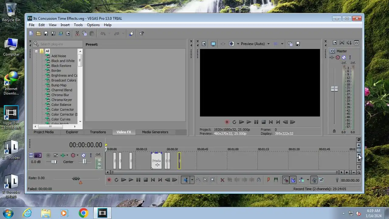
Task: Click Preview on External Monitor icon
Action: (213, 44)
